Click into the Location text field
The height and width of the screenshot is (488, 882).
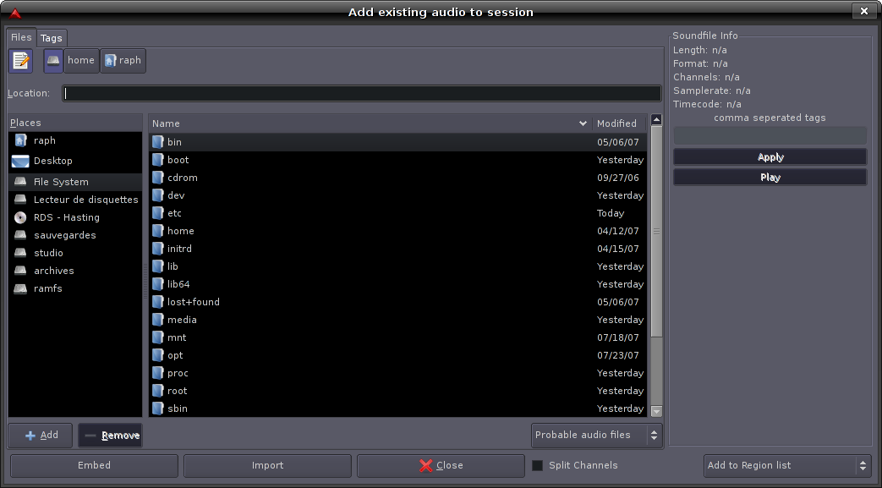(x=362, y=93)
